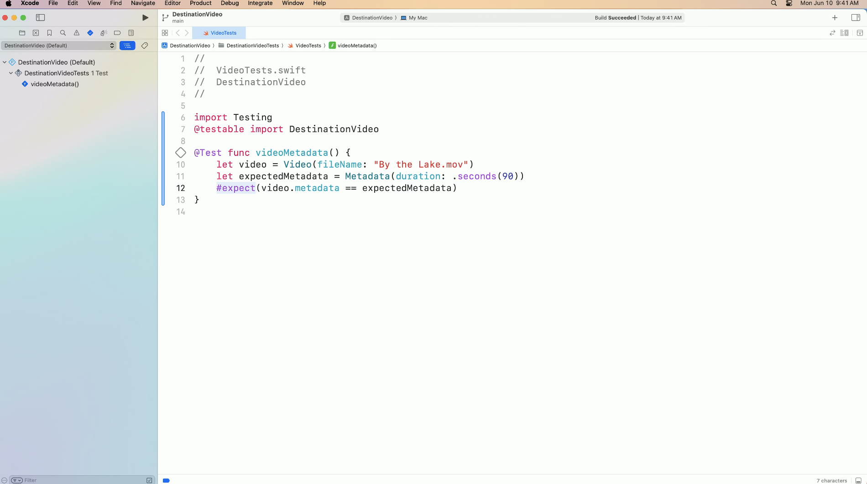Open the related items grid menu
Viewport: 867px width, 484px height.
165,33
